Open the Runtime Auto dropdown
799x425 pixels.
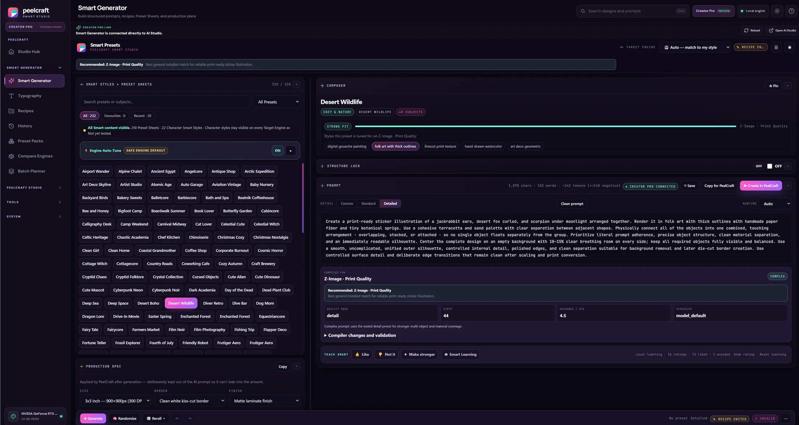coord(775,204)
